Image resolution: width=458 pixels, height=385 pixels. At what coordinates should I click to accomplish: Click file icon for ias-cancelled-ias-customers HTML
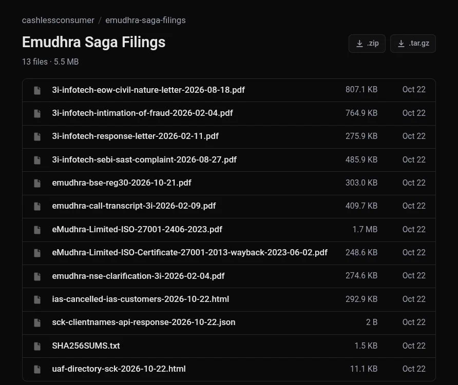pos(37,299)
